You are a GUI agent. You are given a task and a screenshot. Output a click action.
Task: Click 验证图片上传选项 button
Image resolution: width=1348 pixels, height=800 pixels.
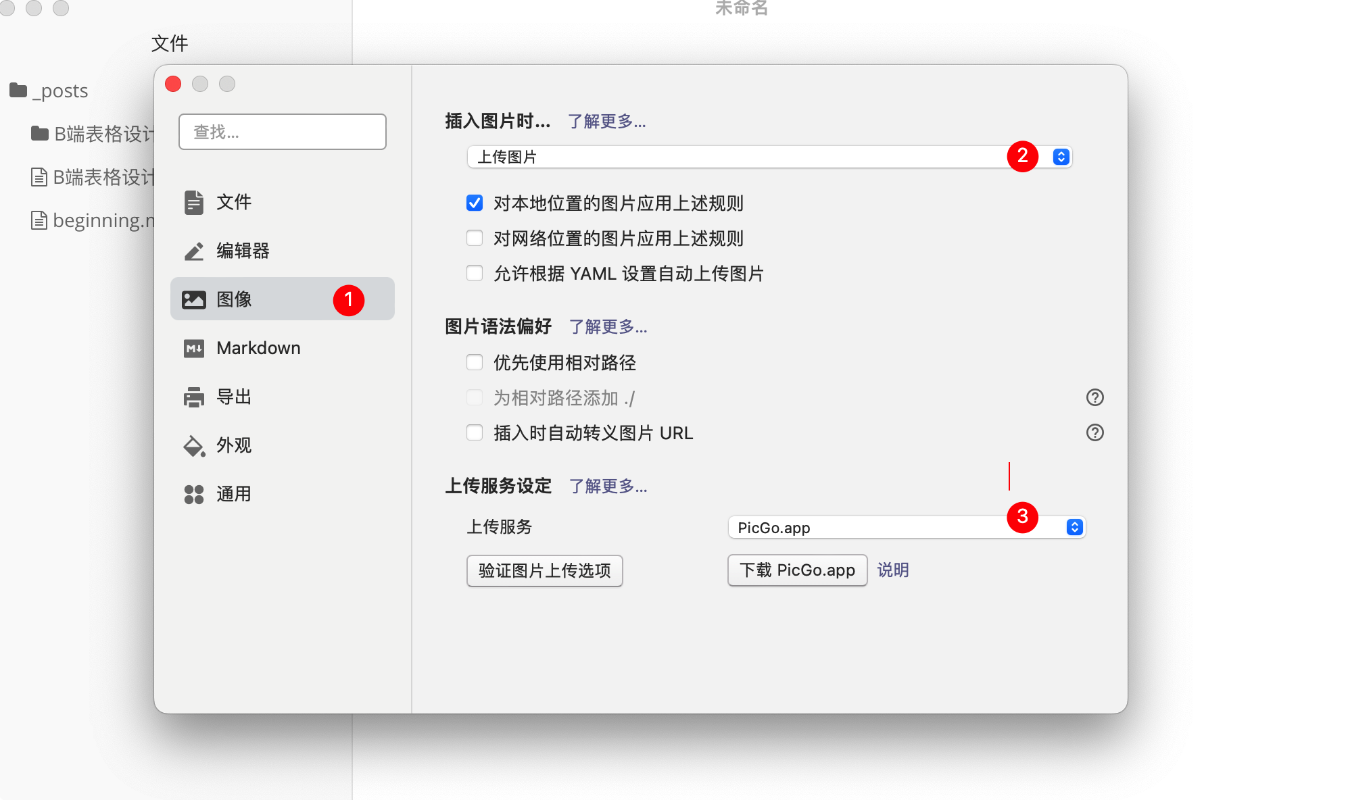544,570
